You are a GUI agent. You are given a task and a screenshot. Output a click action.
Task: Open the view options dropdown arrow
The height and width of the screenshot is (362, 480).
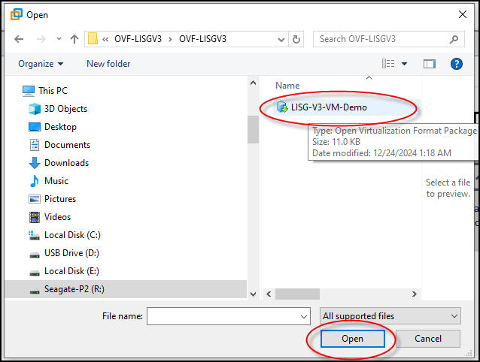(x=404, y=64)
